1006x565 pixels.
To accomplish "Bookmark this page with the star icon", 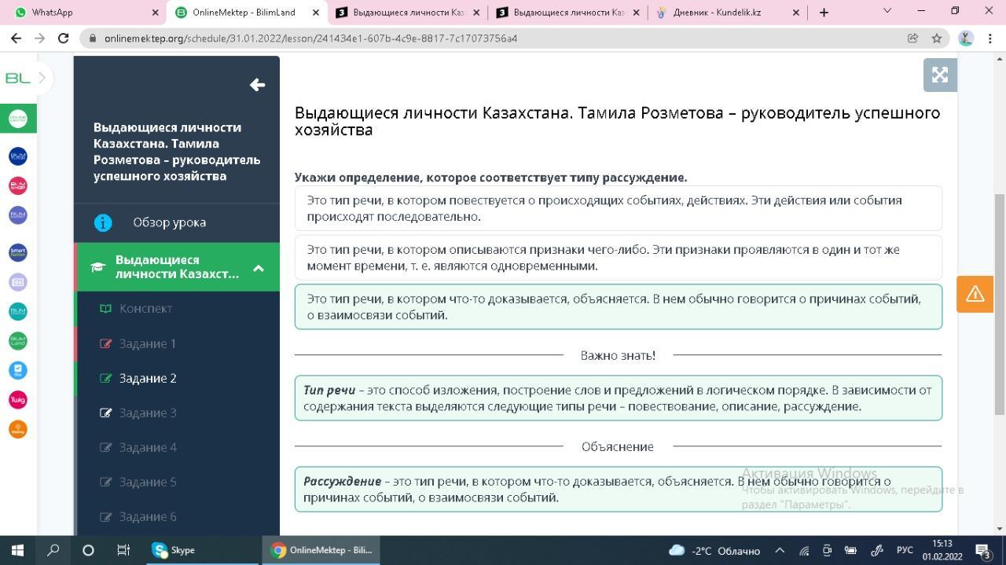I will (x=937, y=38).
